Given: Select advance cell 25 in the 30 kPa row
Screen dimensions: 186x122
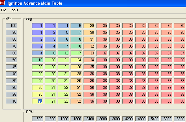Looking at the screenshot, I should pos(37,88).
